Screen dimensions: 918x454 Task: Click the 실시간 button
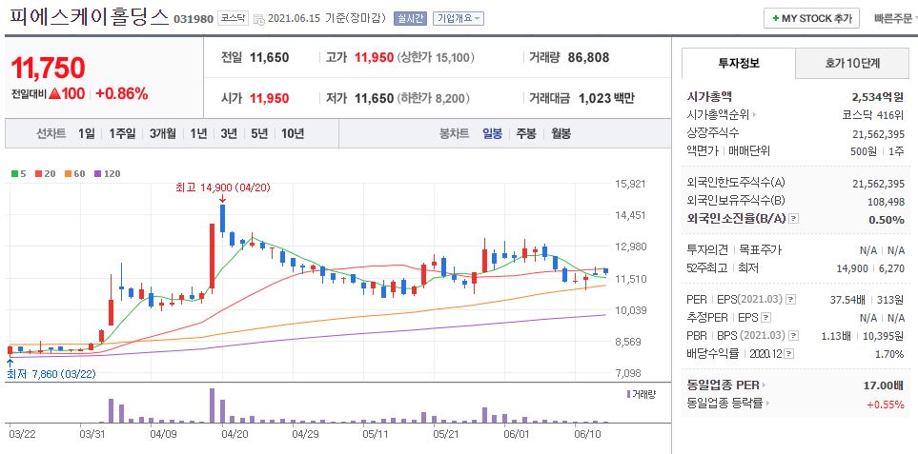coord(411,19)
